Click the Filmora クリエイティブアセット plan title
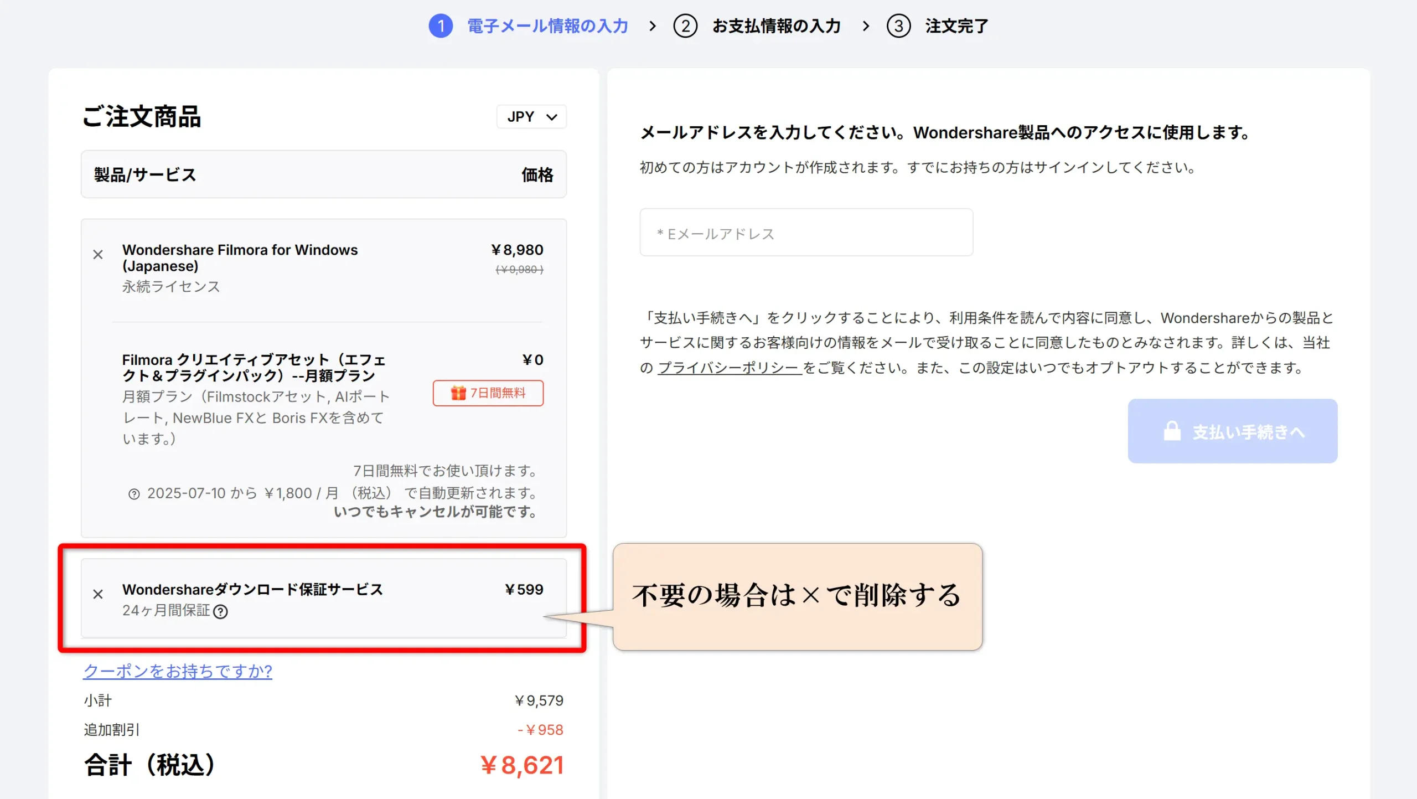Viewport: 1417px width, 799px height. click(x=254, y=368)
